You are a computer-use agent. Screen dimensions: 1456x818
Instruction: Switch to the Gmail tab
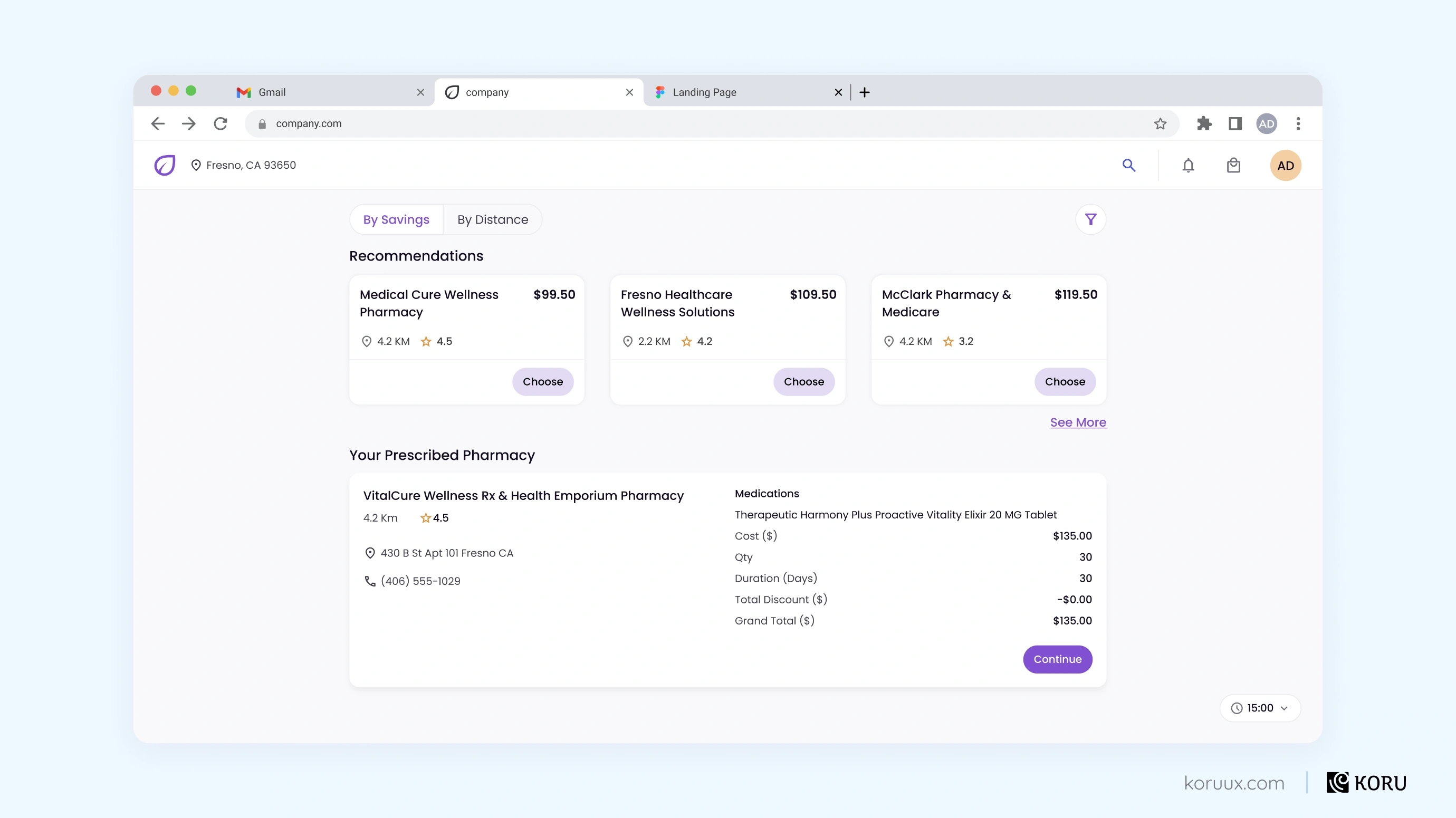[331, 92]
